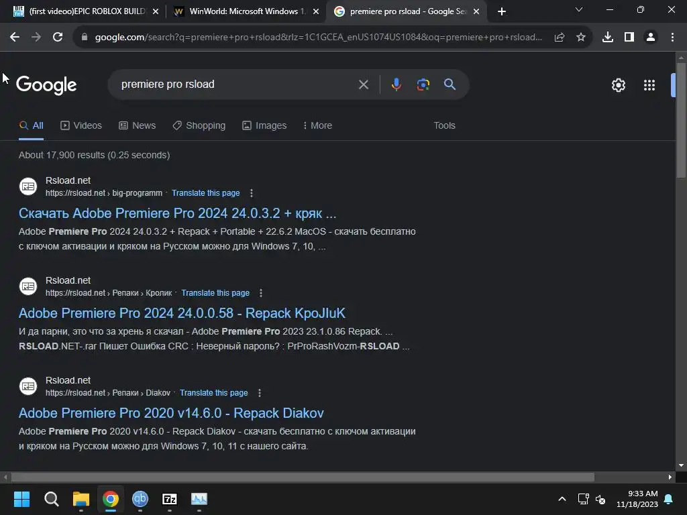Reload the Google search page
Viewport: 687px width, 515px height.
tap(58, 38)
